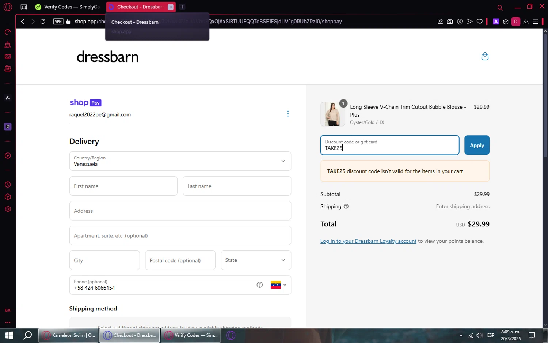Screen dimensions: 548x343
Task: Click the Shop Pay logo
Action: (x=85, y=103)
